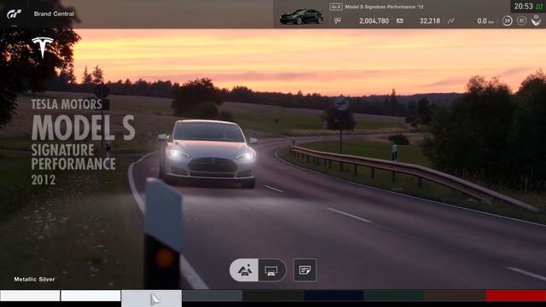Switch to the scenery view mode
Viewport: 546px width, 307px height.
[244, 270]
